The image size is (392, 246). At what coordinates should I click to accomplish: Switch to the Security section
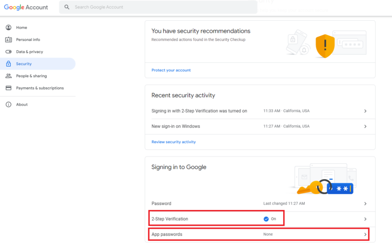23,64
